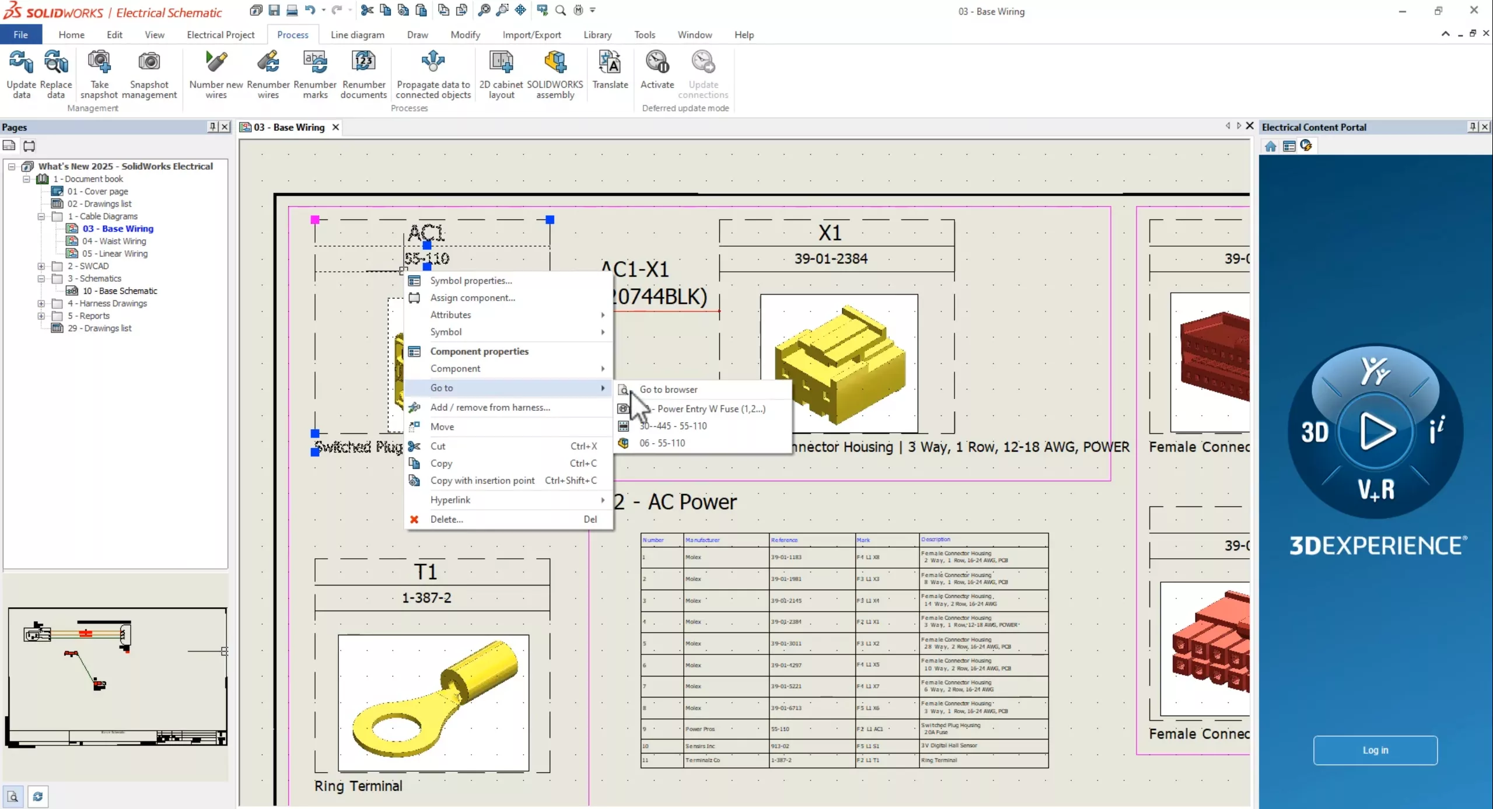This screenshot has width=1493, height=809.
Task: Expand the 2 - SWCAD tree item
Action: tap(41, 266)
